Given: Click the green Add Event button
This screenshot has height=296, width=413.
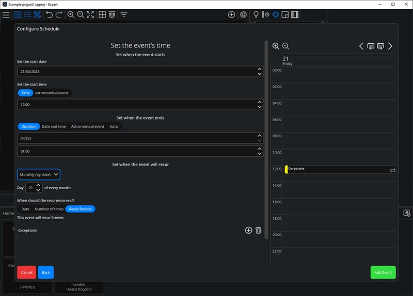Looking at the screenshot, I should tap(383, 272).
